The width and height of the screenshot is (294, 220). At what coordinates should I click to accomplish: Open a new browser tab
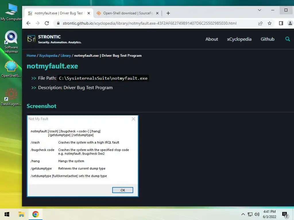pyautogui.click(x=168, y=13)
